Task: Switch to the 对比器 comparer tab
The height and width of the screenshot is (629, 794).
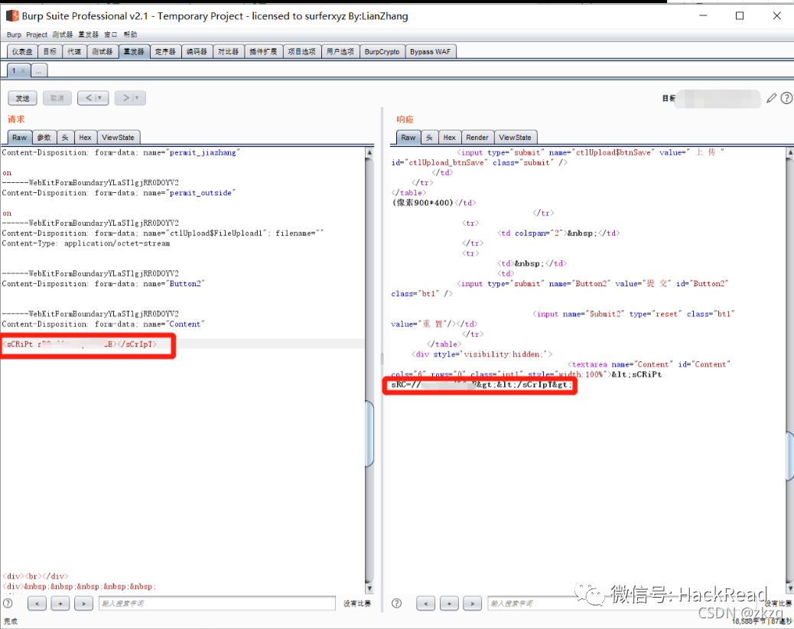Action: (228, 52)
